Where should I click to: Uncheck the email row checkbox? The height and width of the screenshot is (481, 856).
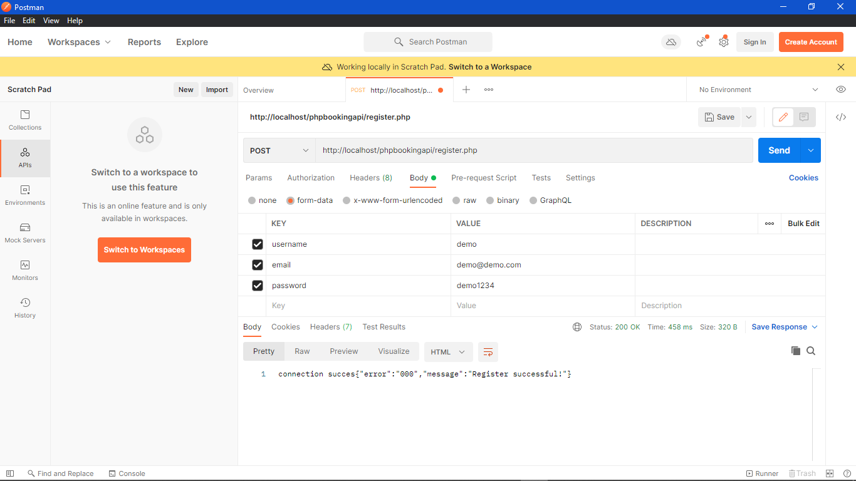pyautogui.click(x=257, y=265)
